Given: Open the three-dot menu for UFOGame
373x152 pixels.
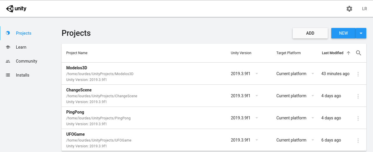Looking at the screenshot, I should [358, 140].
